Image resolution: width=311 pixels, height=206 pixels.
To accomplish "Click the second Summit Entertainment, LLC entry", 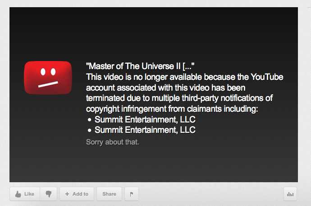I will click(x=145, y=130).
